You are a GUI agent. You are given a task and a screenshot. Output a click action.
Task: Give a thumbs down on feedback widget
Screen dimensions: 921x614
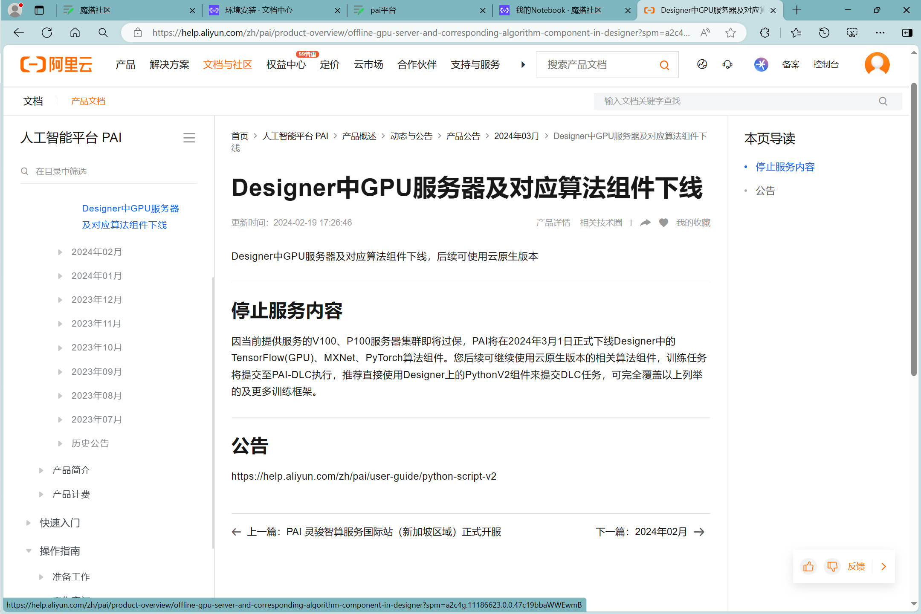(832, 567)
